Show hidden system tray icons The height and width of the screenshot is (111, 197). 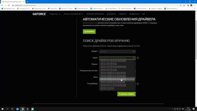(172, 109)
